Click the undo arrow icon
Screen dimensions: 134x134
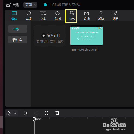tap(25, 113)
